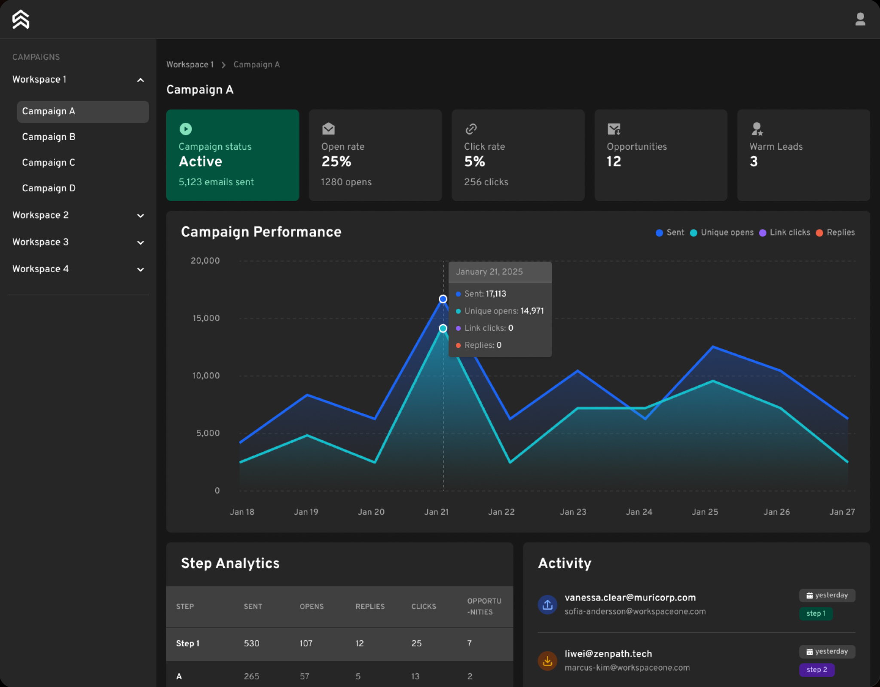
Task: Click the play icon on Campaign status card
Action: point(186,129)
